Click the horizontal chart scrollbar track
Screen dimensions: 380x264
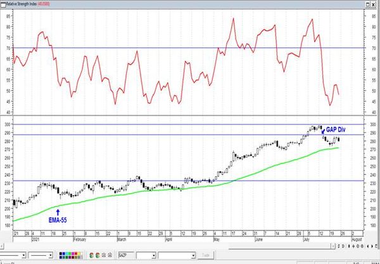[x=167, y=246]
